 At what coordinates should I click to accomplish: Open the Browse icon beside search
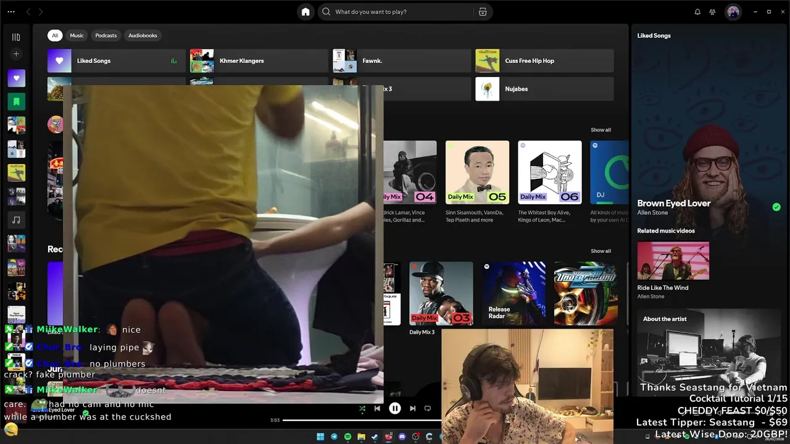pos(483,12)
